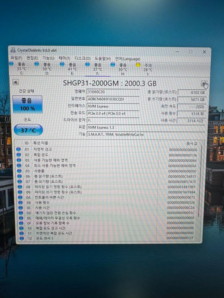Click power on hours value 3114 시간

pyautogui.click(x=191, y=121)
